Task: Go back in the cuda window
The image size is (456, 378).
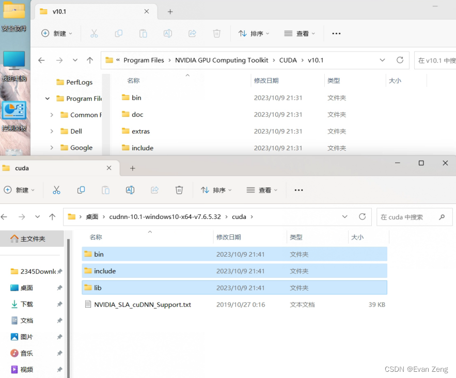Action: pyautogui.click(x=4, y=216)
